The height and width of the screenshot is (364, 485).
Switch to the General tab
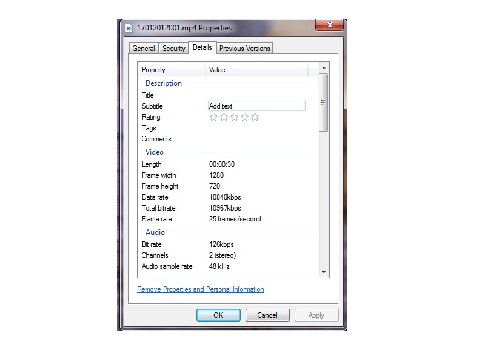click(144, 49)
